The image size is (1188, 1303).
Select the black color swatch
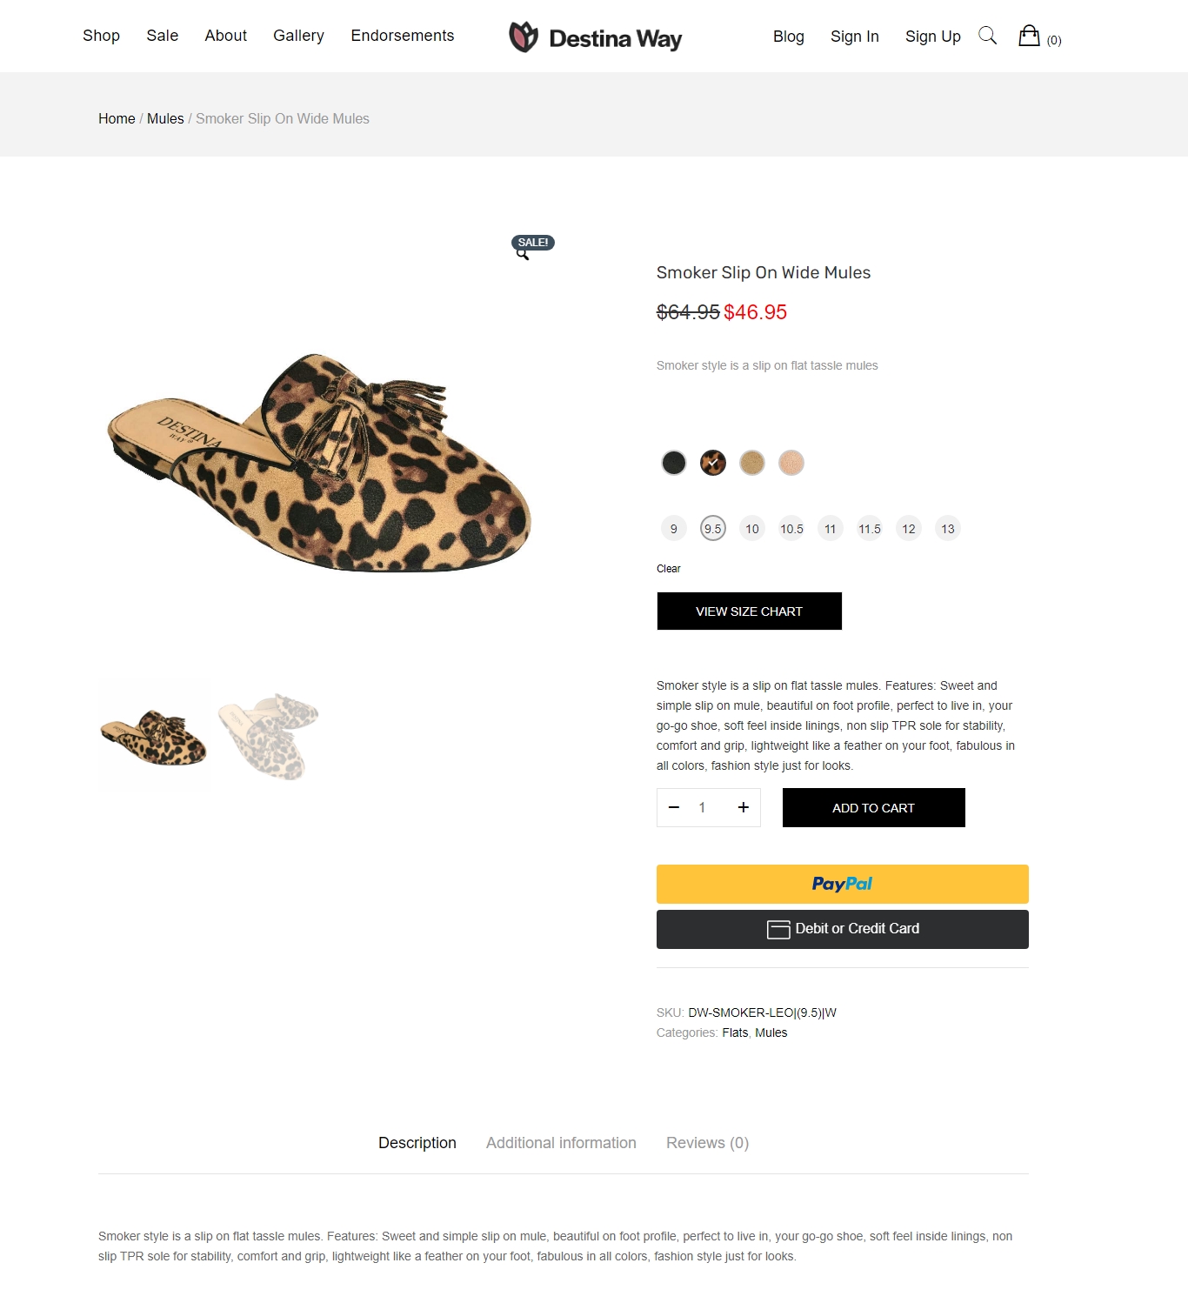[x=674, y=463]
